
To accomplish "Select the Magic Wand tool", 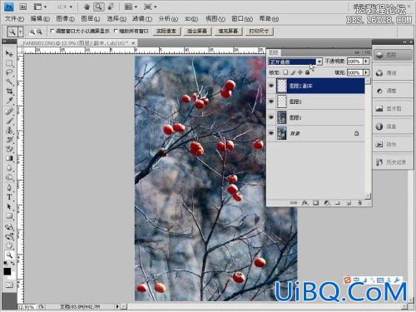I will [x=9, y=82].
